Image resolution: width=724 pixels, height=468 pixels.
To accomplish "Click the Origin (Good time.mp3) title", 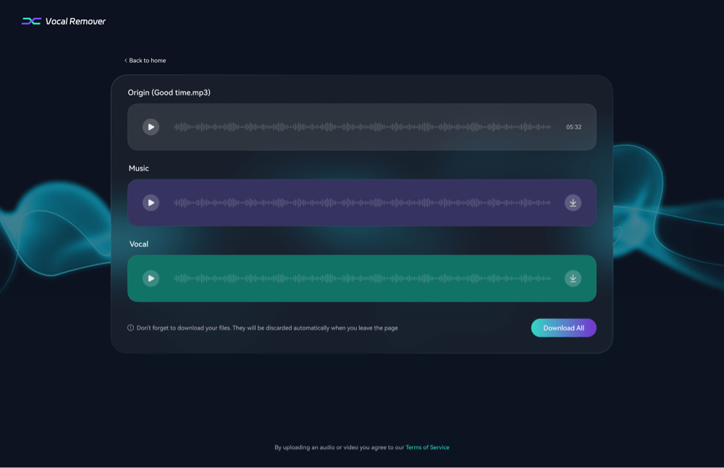I will pyautogui.click(x=169, y=93).
